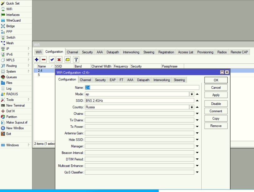Expand the System submenu
The image size is (254, 192).
pos(29,71)
